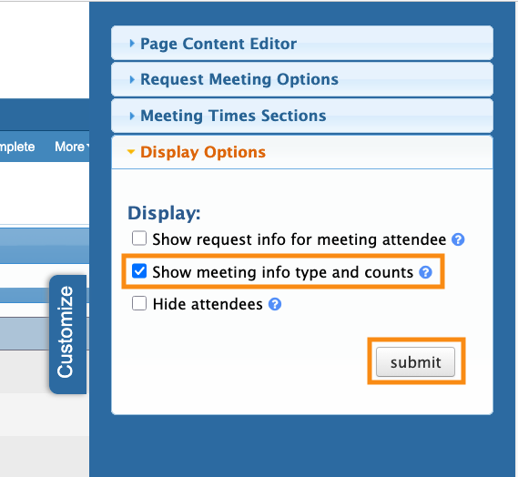Expand the Meeting Times Sections title

point(233,116)
